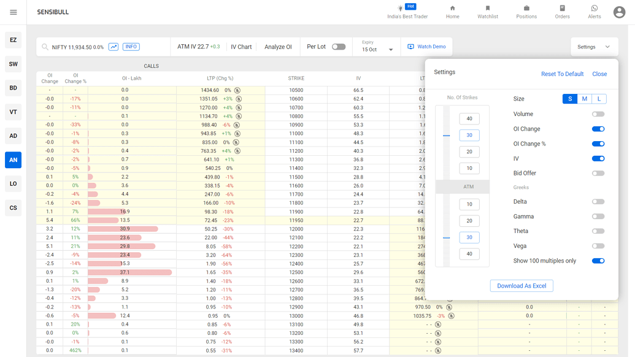Click the user profile avatar
The width and height of the screenshot is (635, 357).
click(x=619, y=12)
